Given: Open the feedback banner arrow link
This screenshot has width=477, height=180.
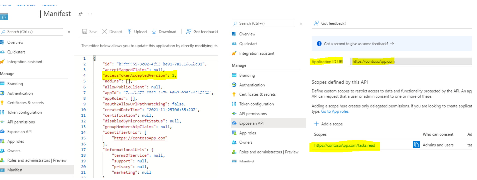Looking at the screenshot, I should pyautogui.click(x=392, y=43).
